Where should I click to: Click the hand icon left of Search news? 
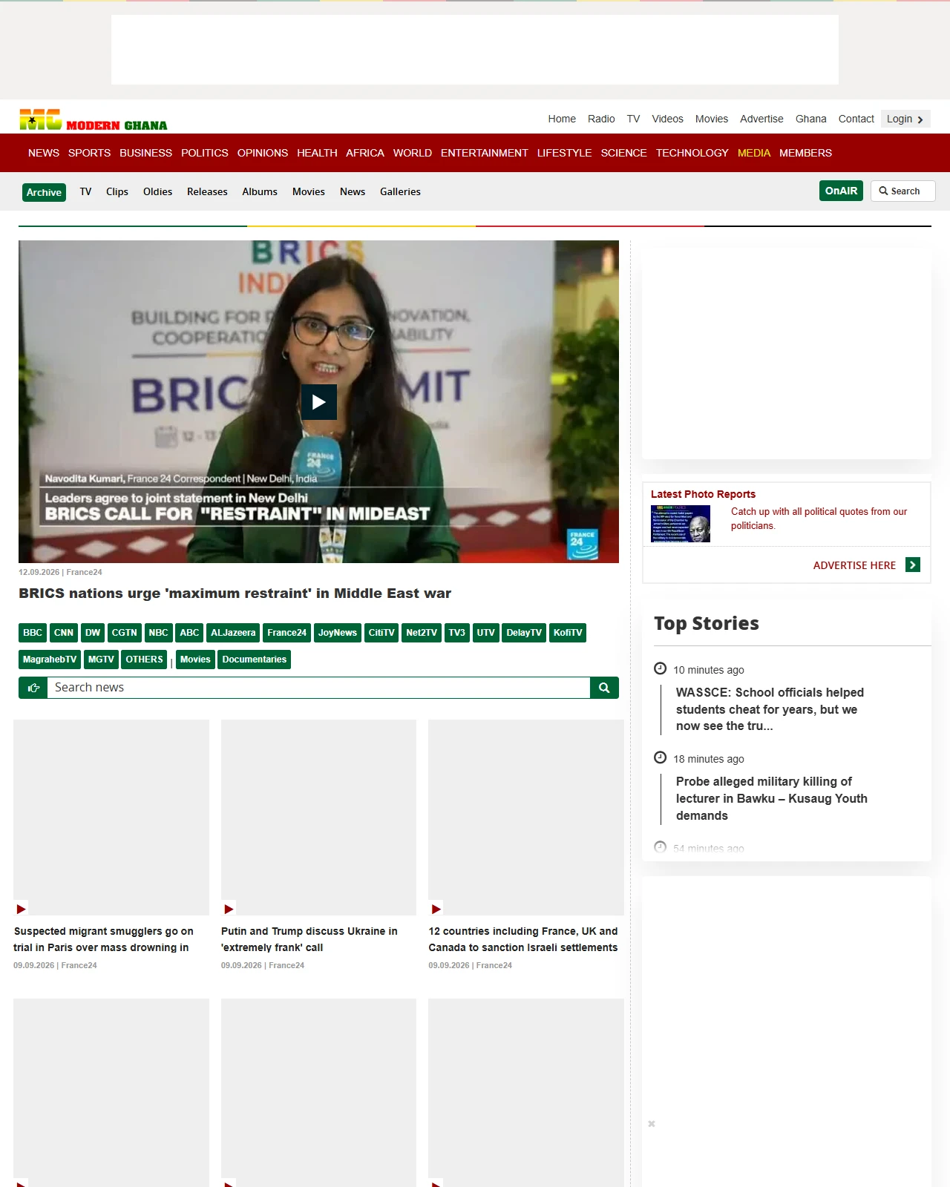click(33, 688)
